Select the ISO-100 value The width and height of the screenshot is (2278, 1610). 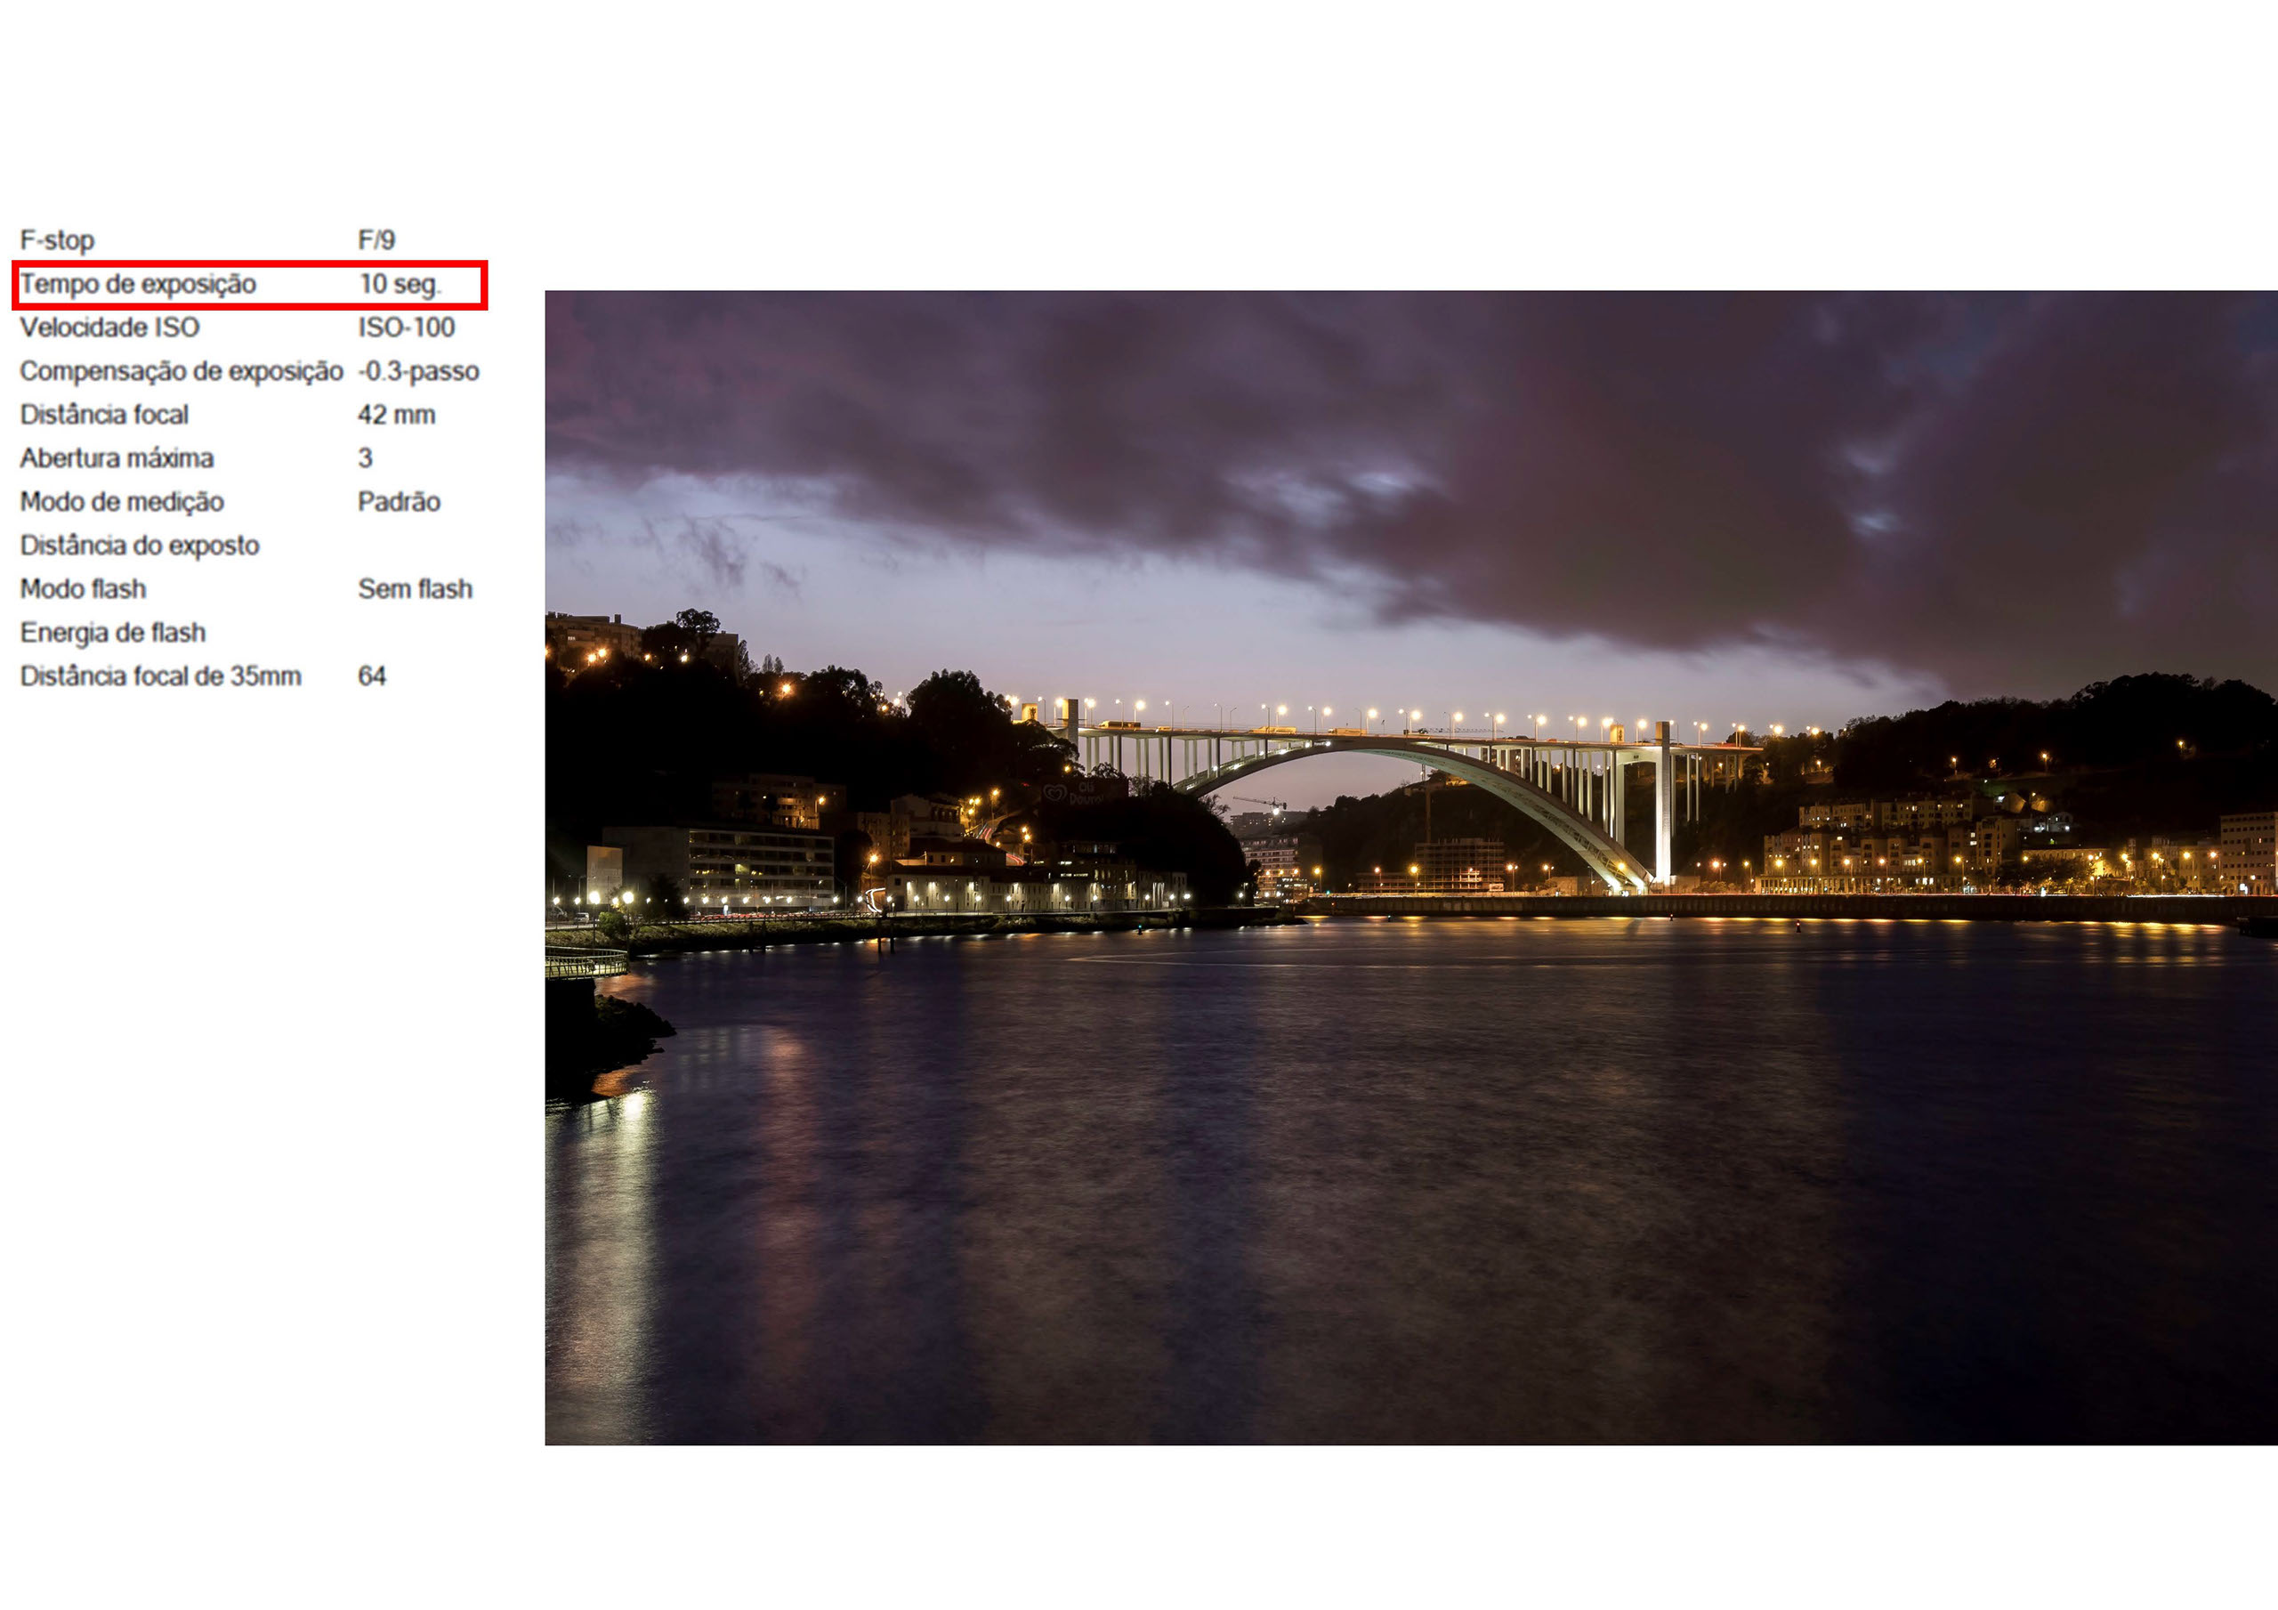point(406,328)
